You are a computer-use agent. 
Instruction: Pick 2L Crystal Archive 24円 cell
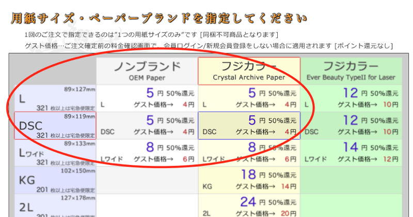tap(249, 206)
